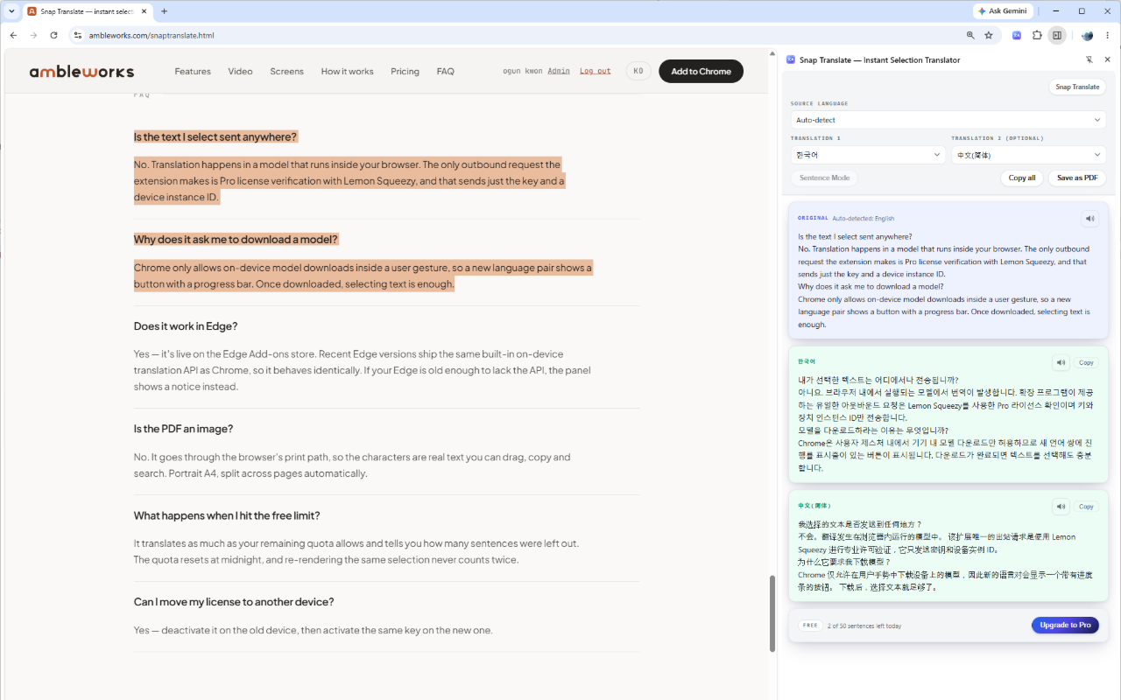Bookmark this page with the star icon

tap(989, 35)
